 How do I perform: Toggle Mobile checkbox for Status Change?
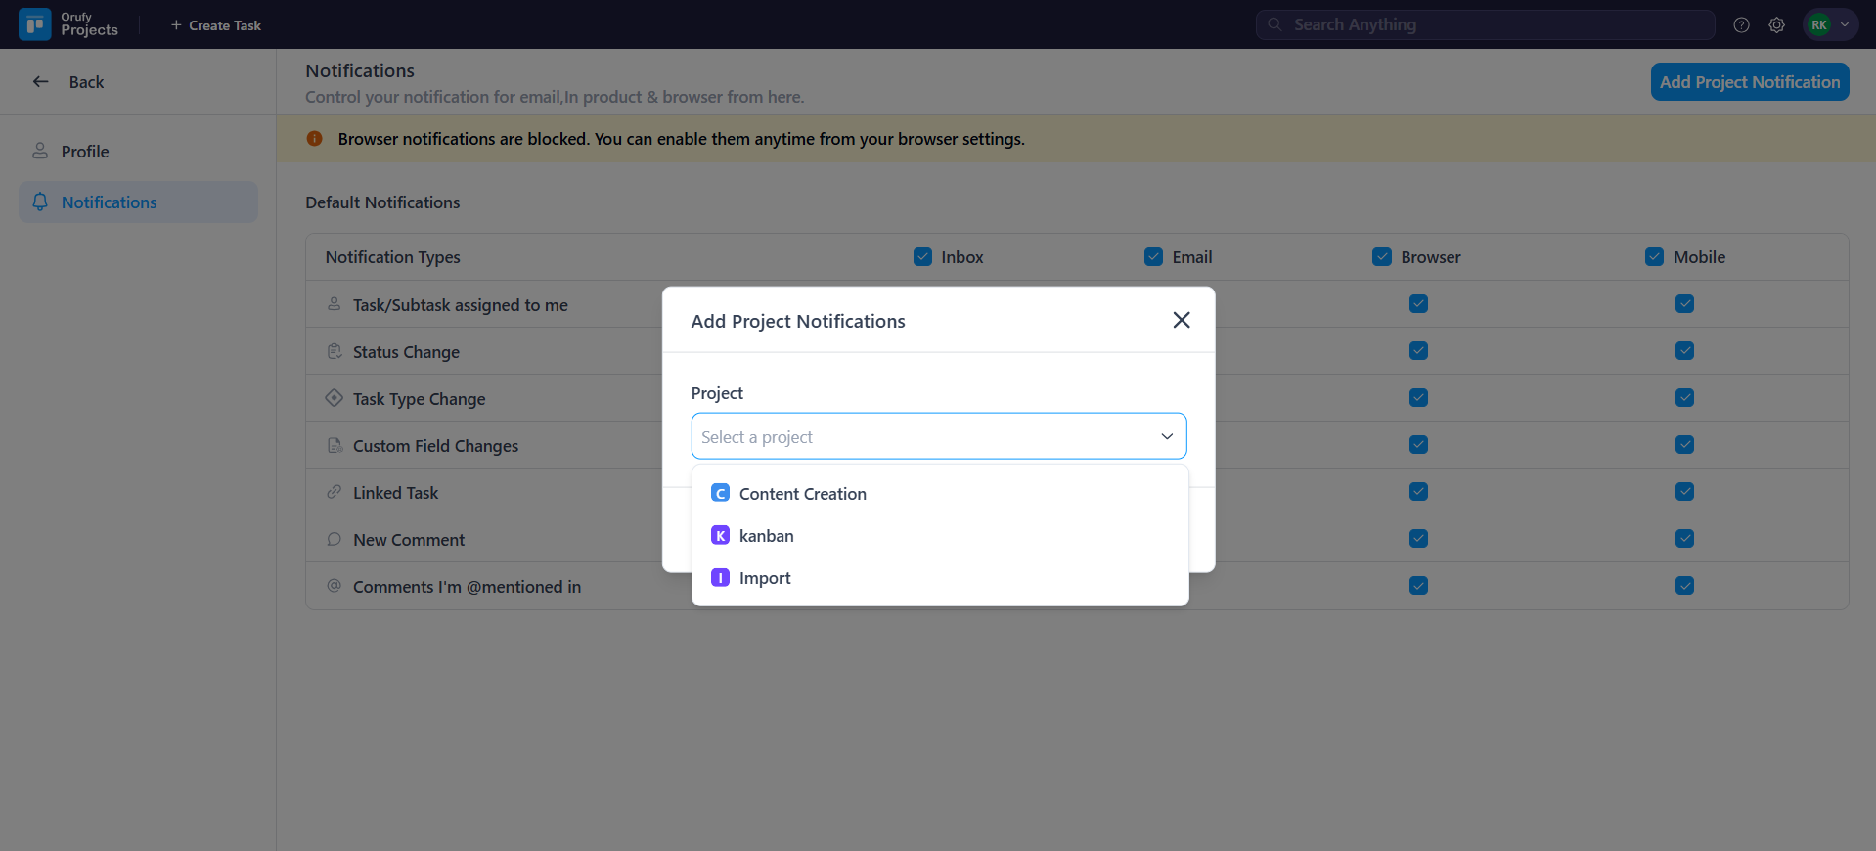click(1684, 351)
